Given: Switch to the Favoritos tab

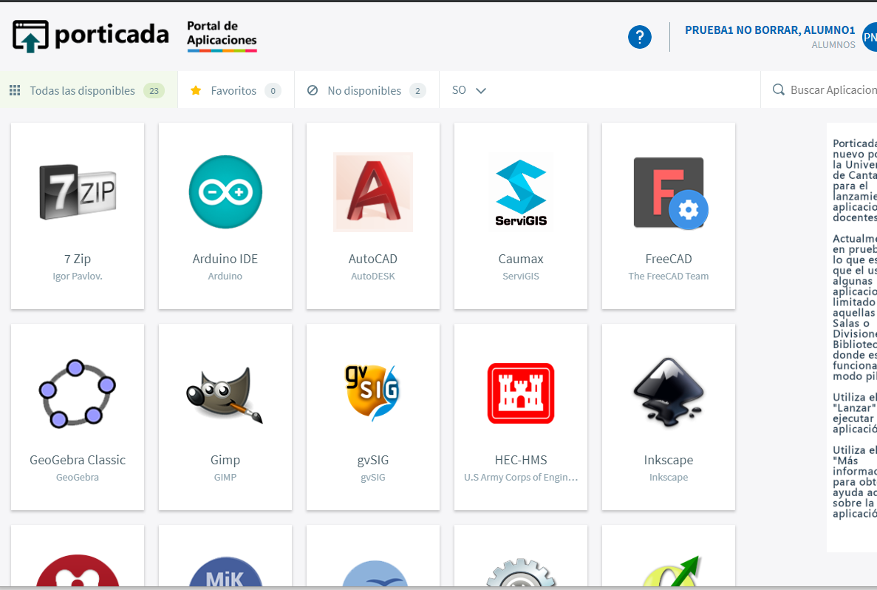Looking at the screenshot, I should tap(236, 89).
